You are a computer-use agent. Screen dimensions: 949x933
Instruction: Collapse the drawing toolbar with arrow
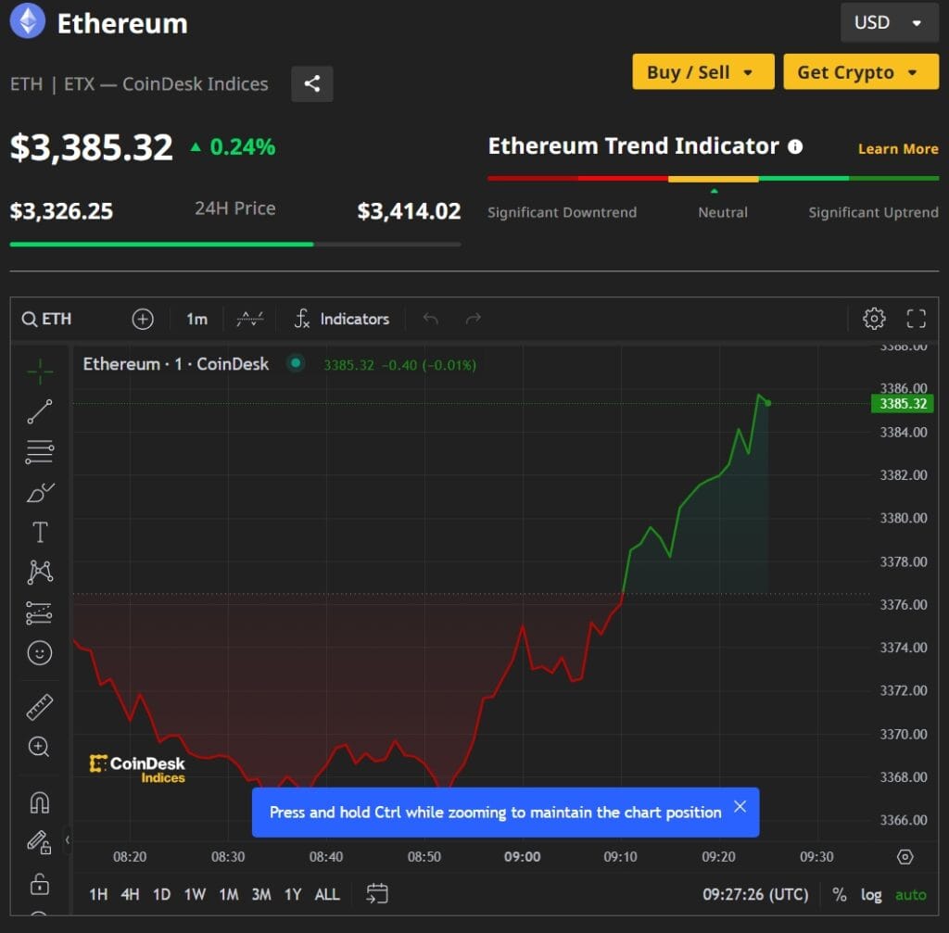(x=67, y=839)
